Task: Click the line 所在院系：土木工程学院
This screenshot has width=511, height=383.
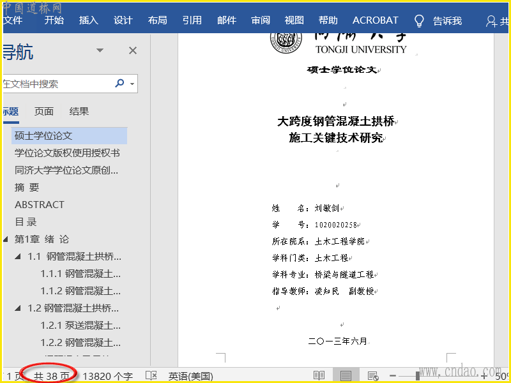Action: [x=318, y=241]
